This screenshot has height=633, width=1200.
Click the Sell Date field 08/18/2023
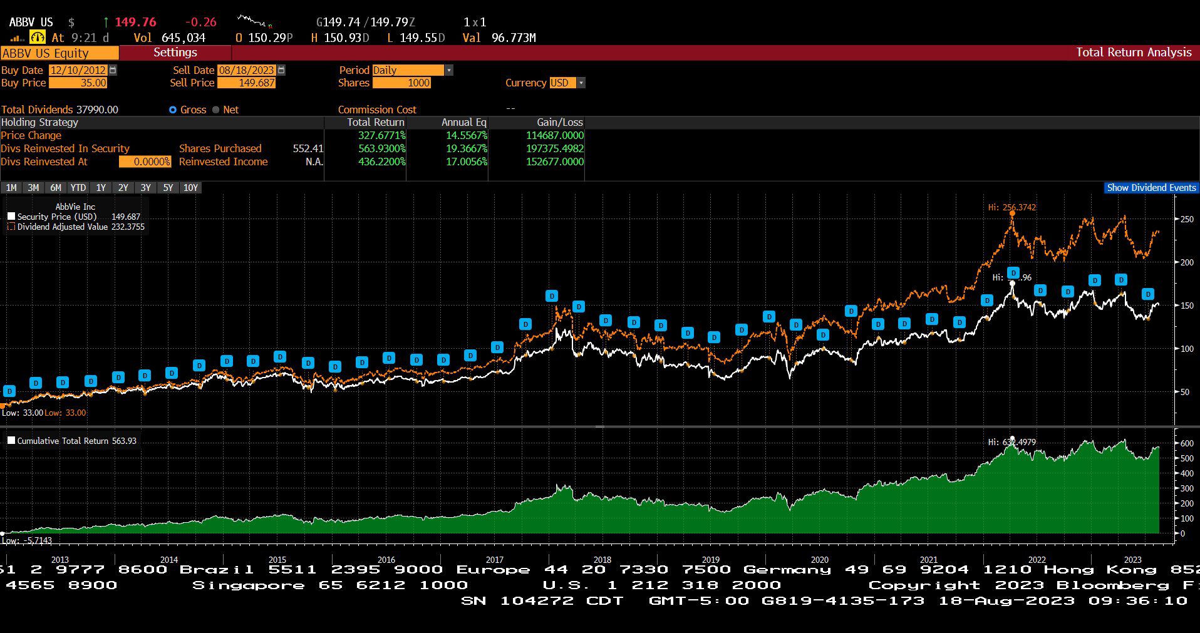pos(247,70)
